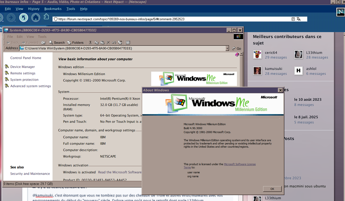Open Netscape's Edit menu
Image resolution: width=345 pixels, height=201 pixels.
8,9
